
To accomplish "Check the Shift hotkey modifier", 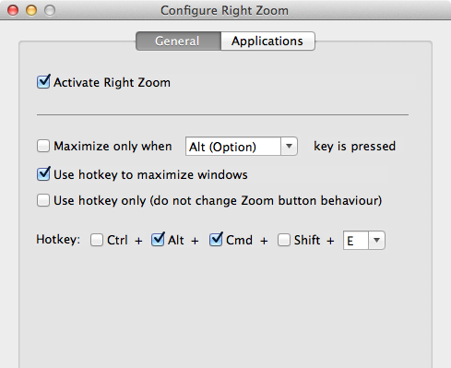I will pyautogui.click(x=284, y=240).
